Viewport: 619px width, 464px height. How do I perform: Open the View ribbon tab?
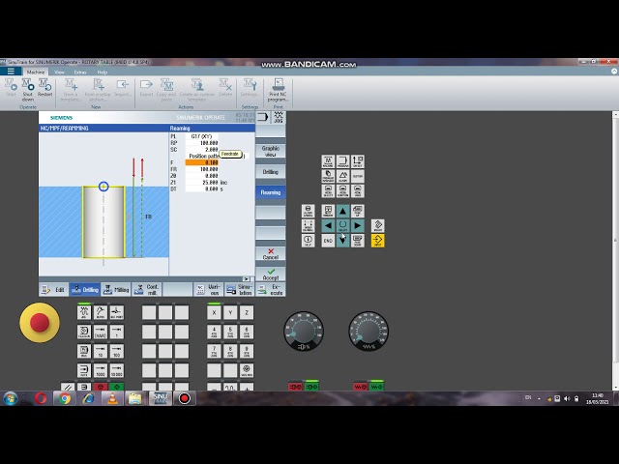pos(59,72)
